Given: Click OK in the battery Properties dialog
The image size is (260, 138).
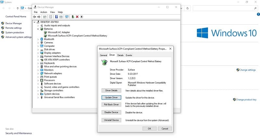Looking at the screenshot, I should pos(149,129).
